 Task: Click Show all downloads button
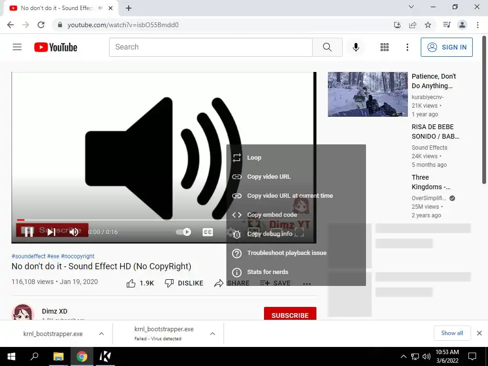tap(452, 333)
